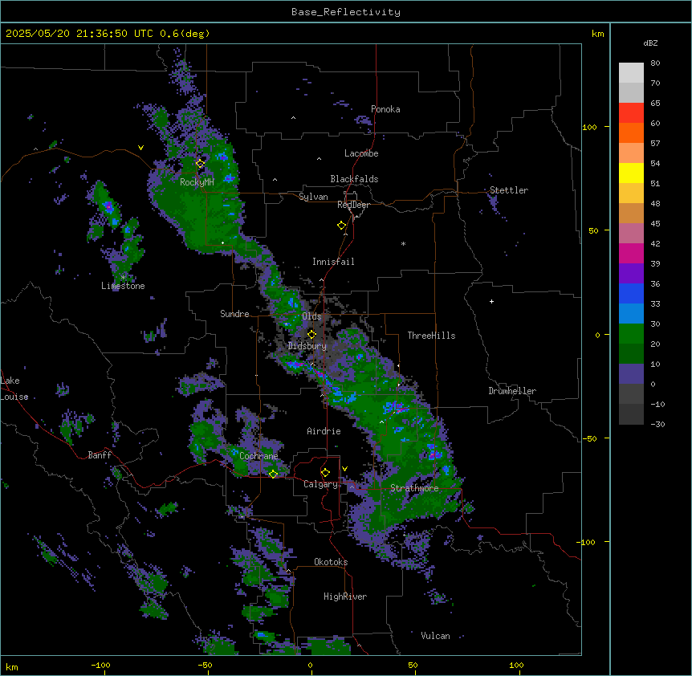The width and height of the screenshot is (692, 676).
Task: Click the asterisk marker above Limestone label
Action: (123, 278)
